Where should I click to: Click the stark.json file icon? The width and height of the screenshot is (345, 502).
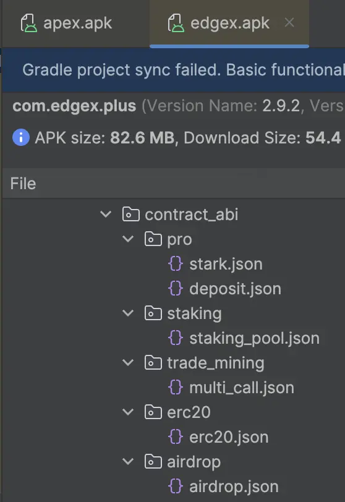click(176, 264)
